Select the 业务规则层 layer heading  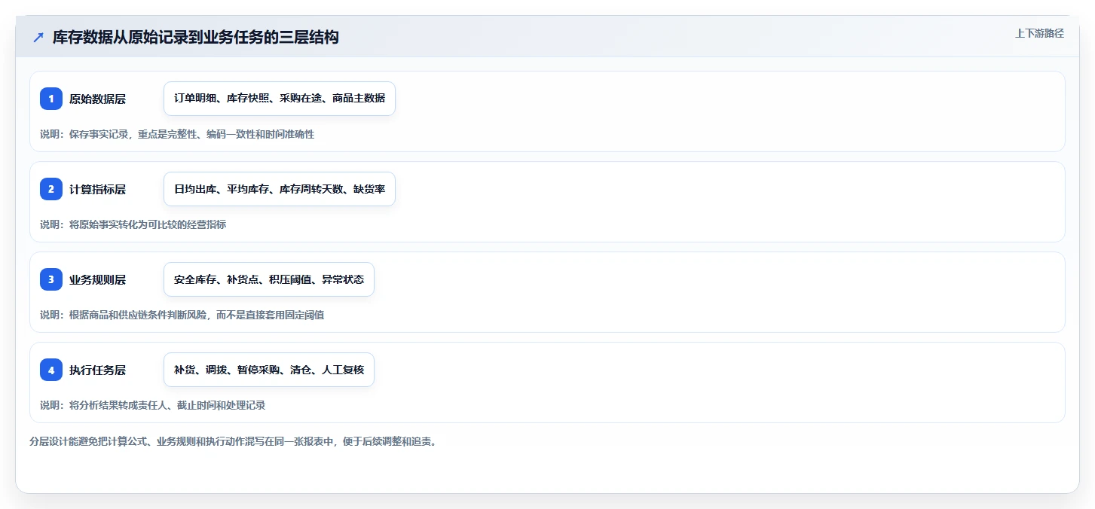point(97,279)
